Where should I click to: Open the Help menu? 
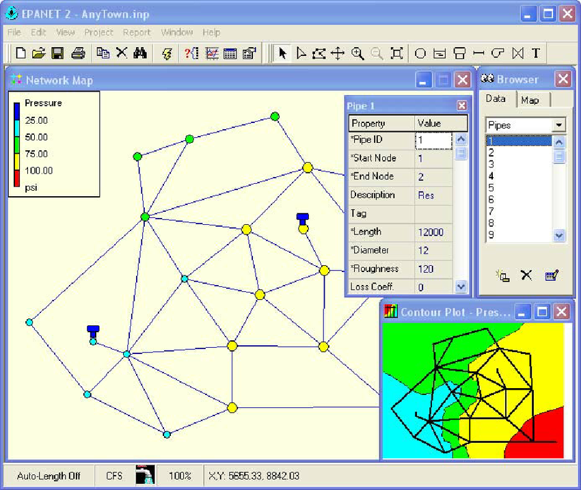coord(211,33)
